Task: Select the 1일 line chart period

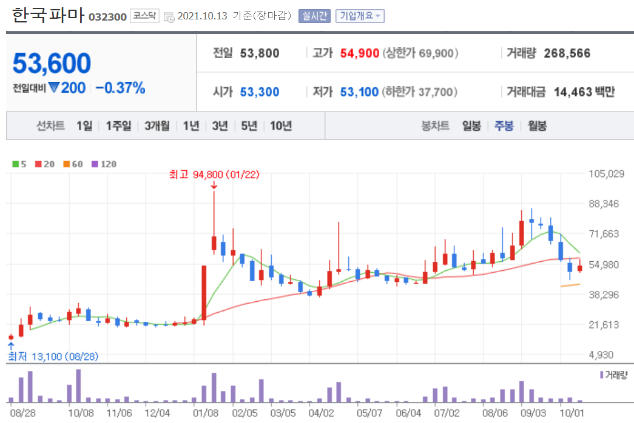Action: click(x=84, y=126)
